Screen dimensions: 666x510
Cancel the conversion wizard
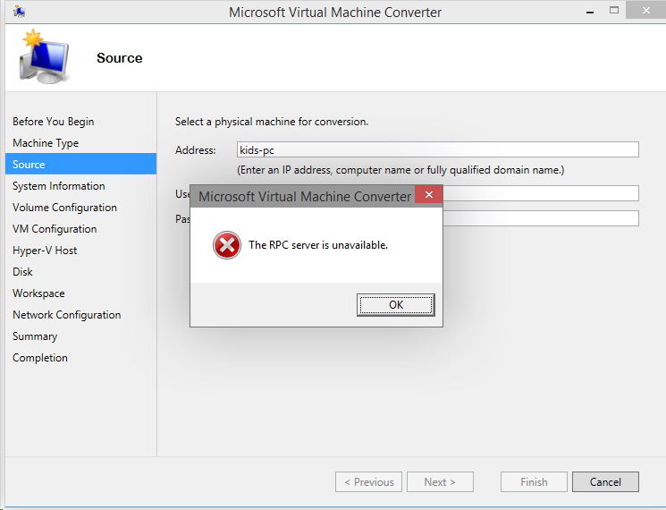coord(605,481)
